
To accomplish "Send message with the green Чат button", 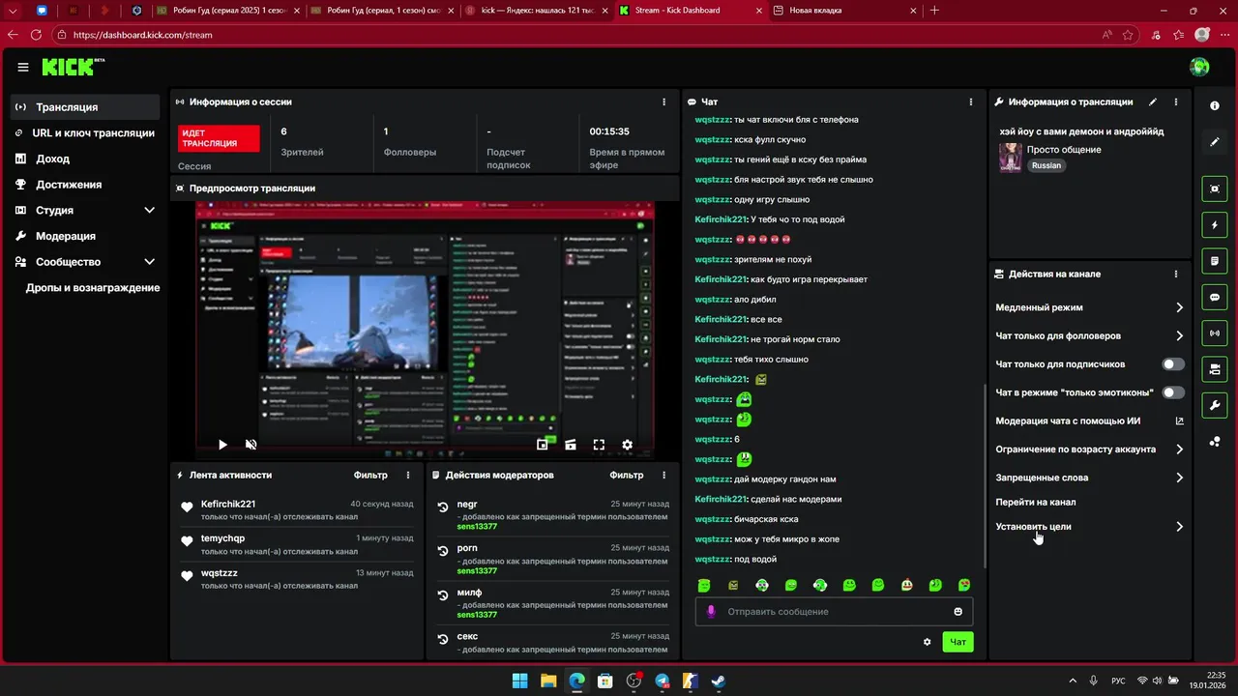I will (958, 642).
